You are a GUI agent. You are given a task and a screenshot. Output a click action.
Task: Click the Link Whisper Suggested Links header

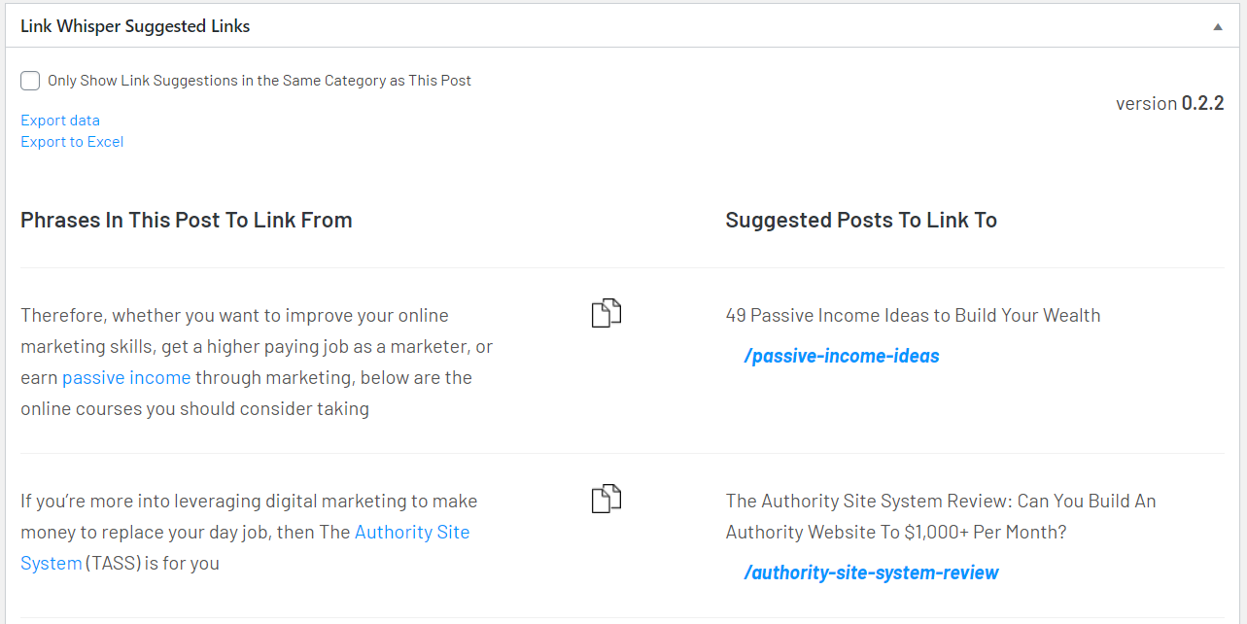click(134, 25)
